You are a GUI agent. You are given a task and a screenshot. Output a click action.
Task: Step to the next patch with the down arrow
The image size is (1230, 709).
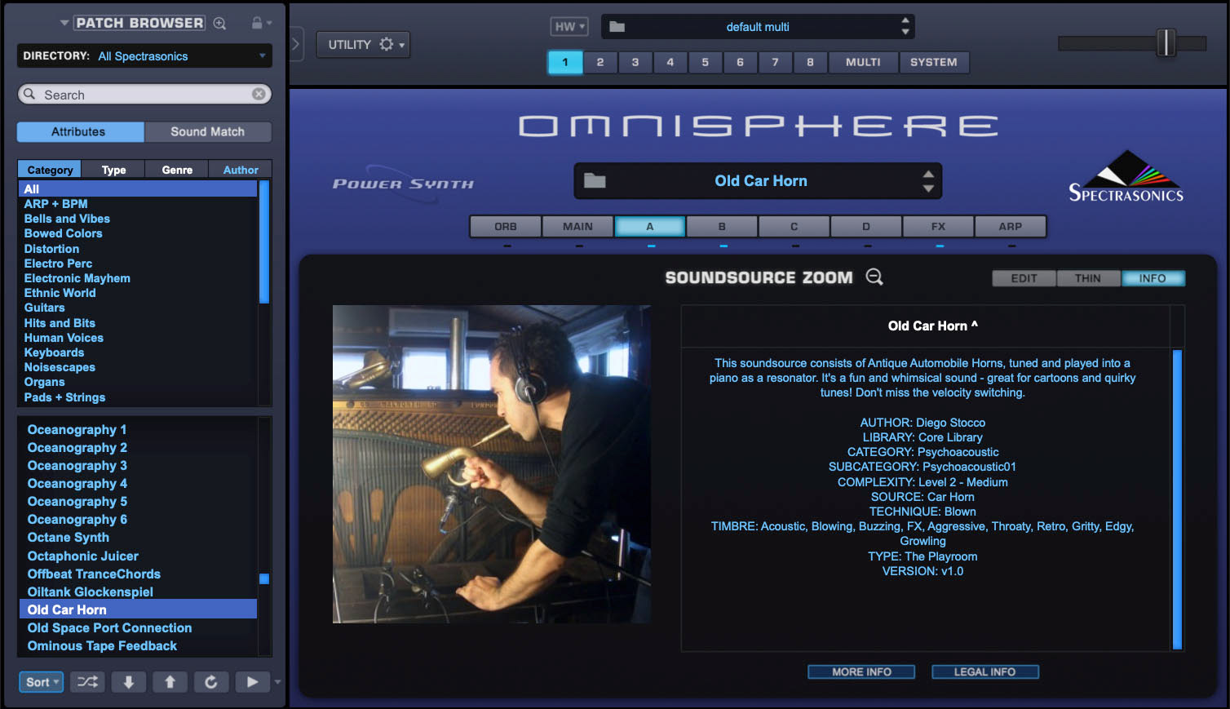click(x=129, y=682)
